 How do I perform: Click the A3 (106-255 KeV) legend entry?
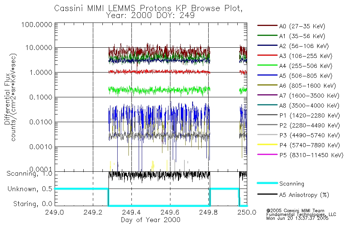point(306,56)
